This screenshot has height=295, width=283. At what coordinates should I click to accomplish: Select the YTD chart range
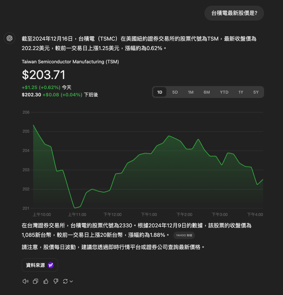coord(224,92)
